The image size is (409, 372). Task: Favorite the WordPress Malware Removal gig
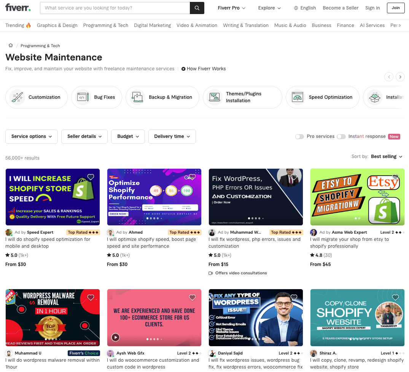tap(91, 298)
